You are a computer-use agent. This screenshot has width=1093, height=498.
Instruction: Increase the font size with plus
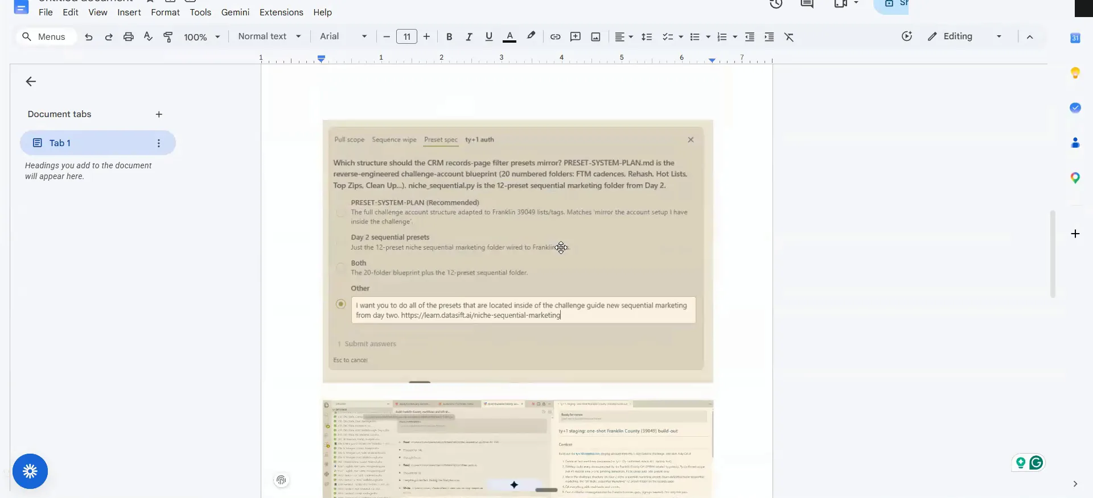[x=426, y=37]
